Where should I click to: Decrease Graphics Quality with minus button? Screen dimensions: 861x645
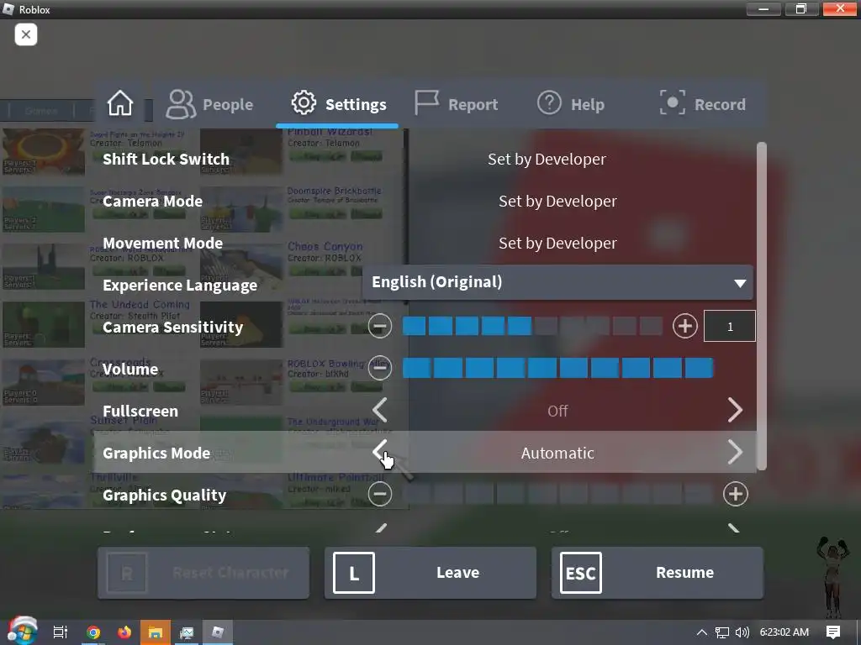click(x=380, y=494)
